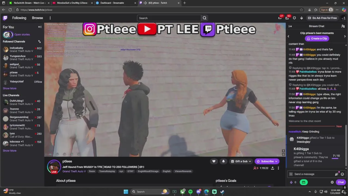Open Grand Theft Auto V category link
Screen dimensions: 348x196
(x=74, y=171)
